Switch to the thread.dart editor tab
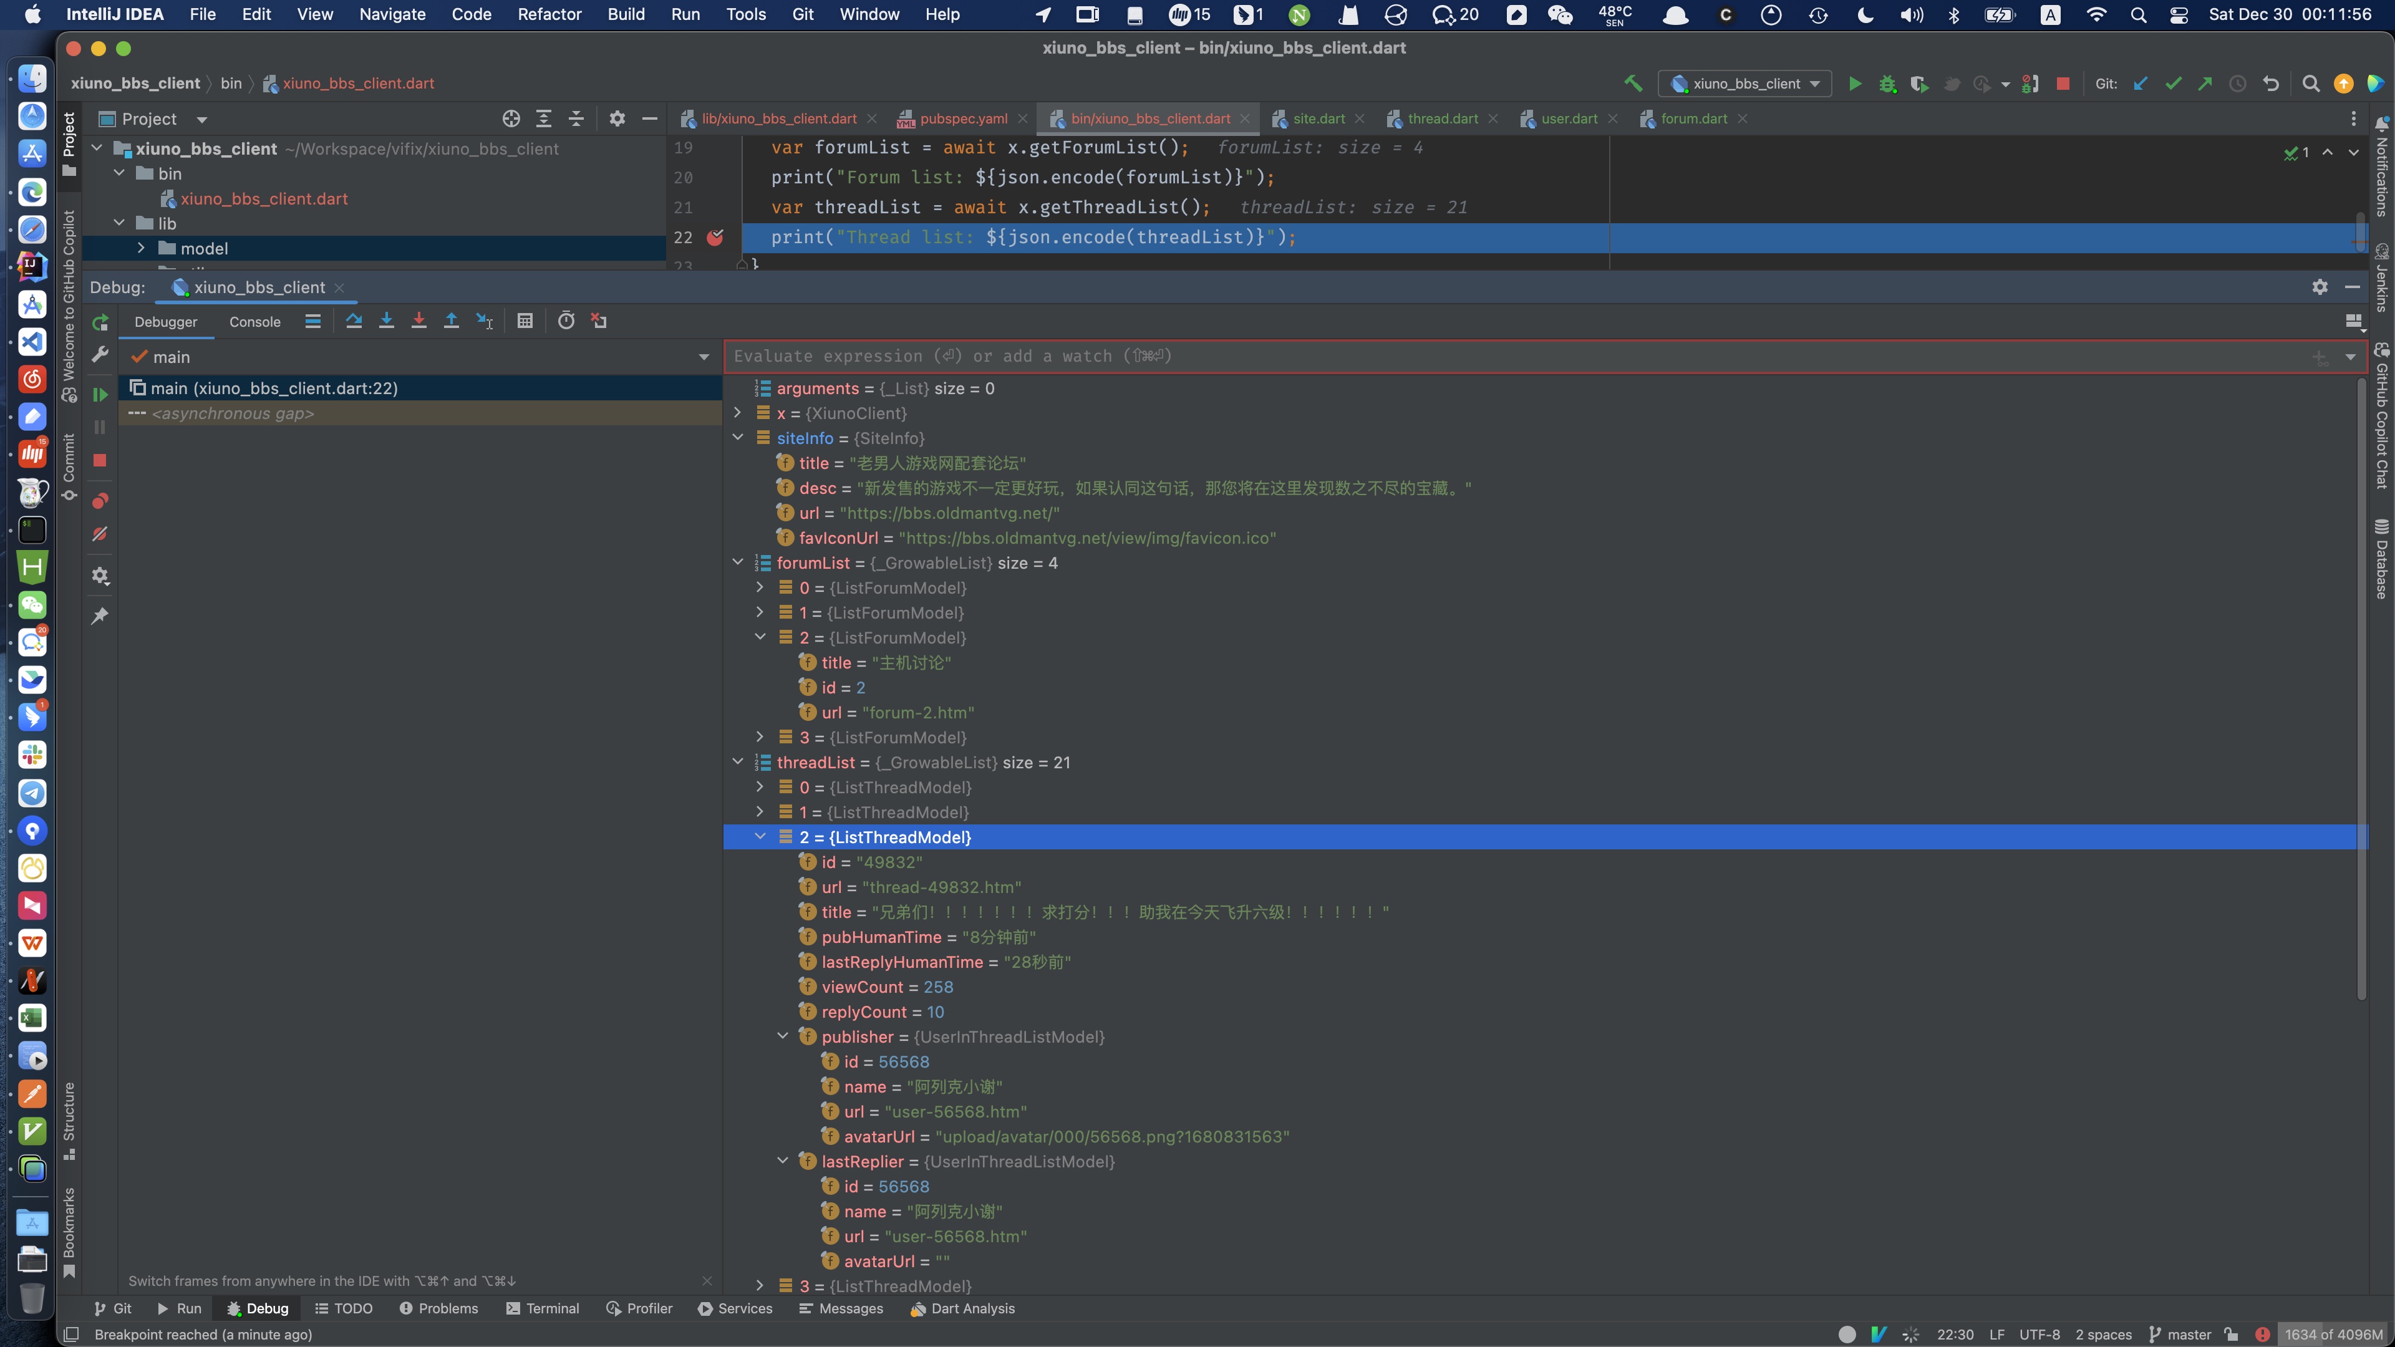Screen dimensions: 2395x1347 [x=1442, y=119]
